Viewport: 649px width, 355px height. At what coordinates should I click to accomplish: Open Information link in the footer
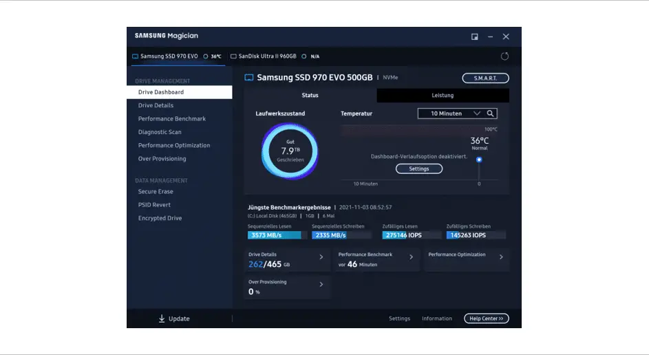point(436,319)
